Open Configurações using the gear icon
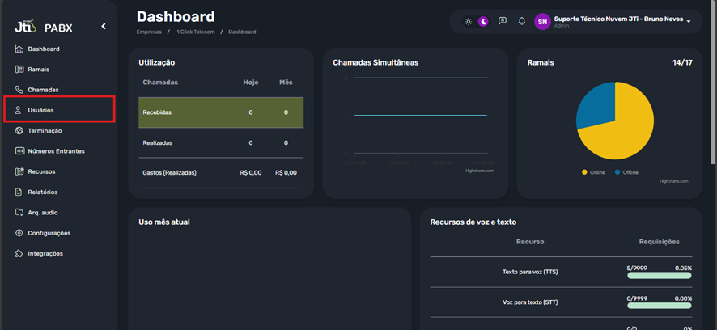Image resolution: width=717 pixels, height=330 pixels. 19,233
